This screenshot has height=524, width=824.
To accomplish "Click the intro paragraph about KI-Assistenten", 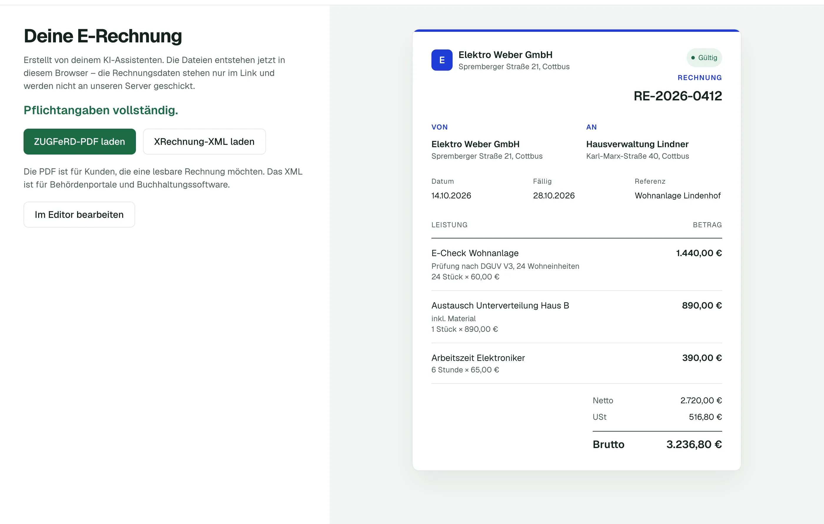I will pyautogui.click(x=154, y=73).
